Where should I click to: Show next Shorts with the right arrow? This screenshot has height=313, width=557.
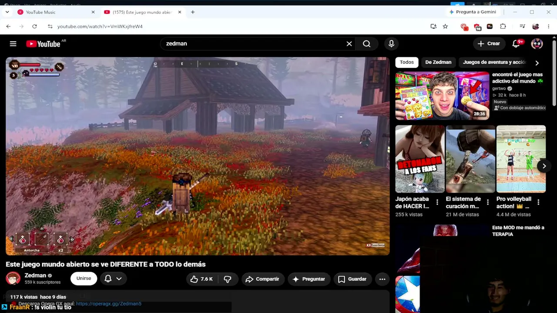544,166
